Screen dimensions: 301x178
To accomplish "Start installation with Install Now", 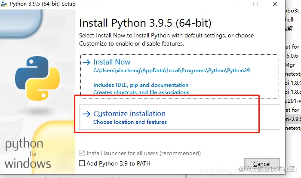I will click(x=112, y=62).
